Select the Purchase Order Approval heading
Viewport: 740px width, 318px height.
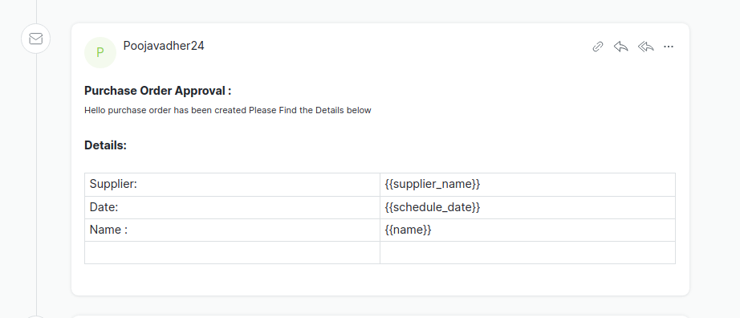(x=158, y=90)
